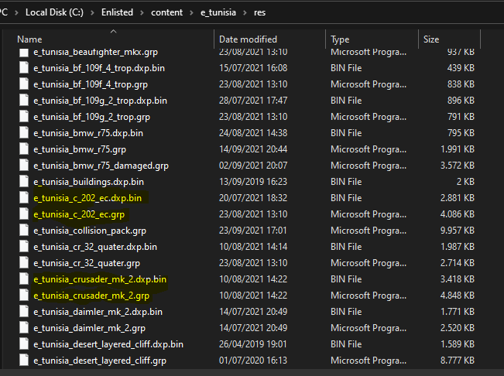The width and height of the screenshot is (504, 376).
Task: Expand chevron after Enlisted in address bar
Action: [x=142, y=13]
